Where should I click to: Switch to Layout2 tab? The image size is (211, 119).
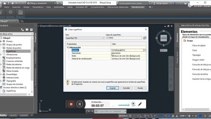[x=23, y=115]
